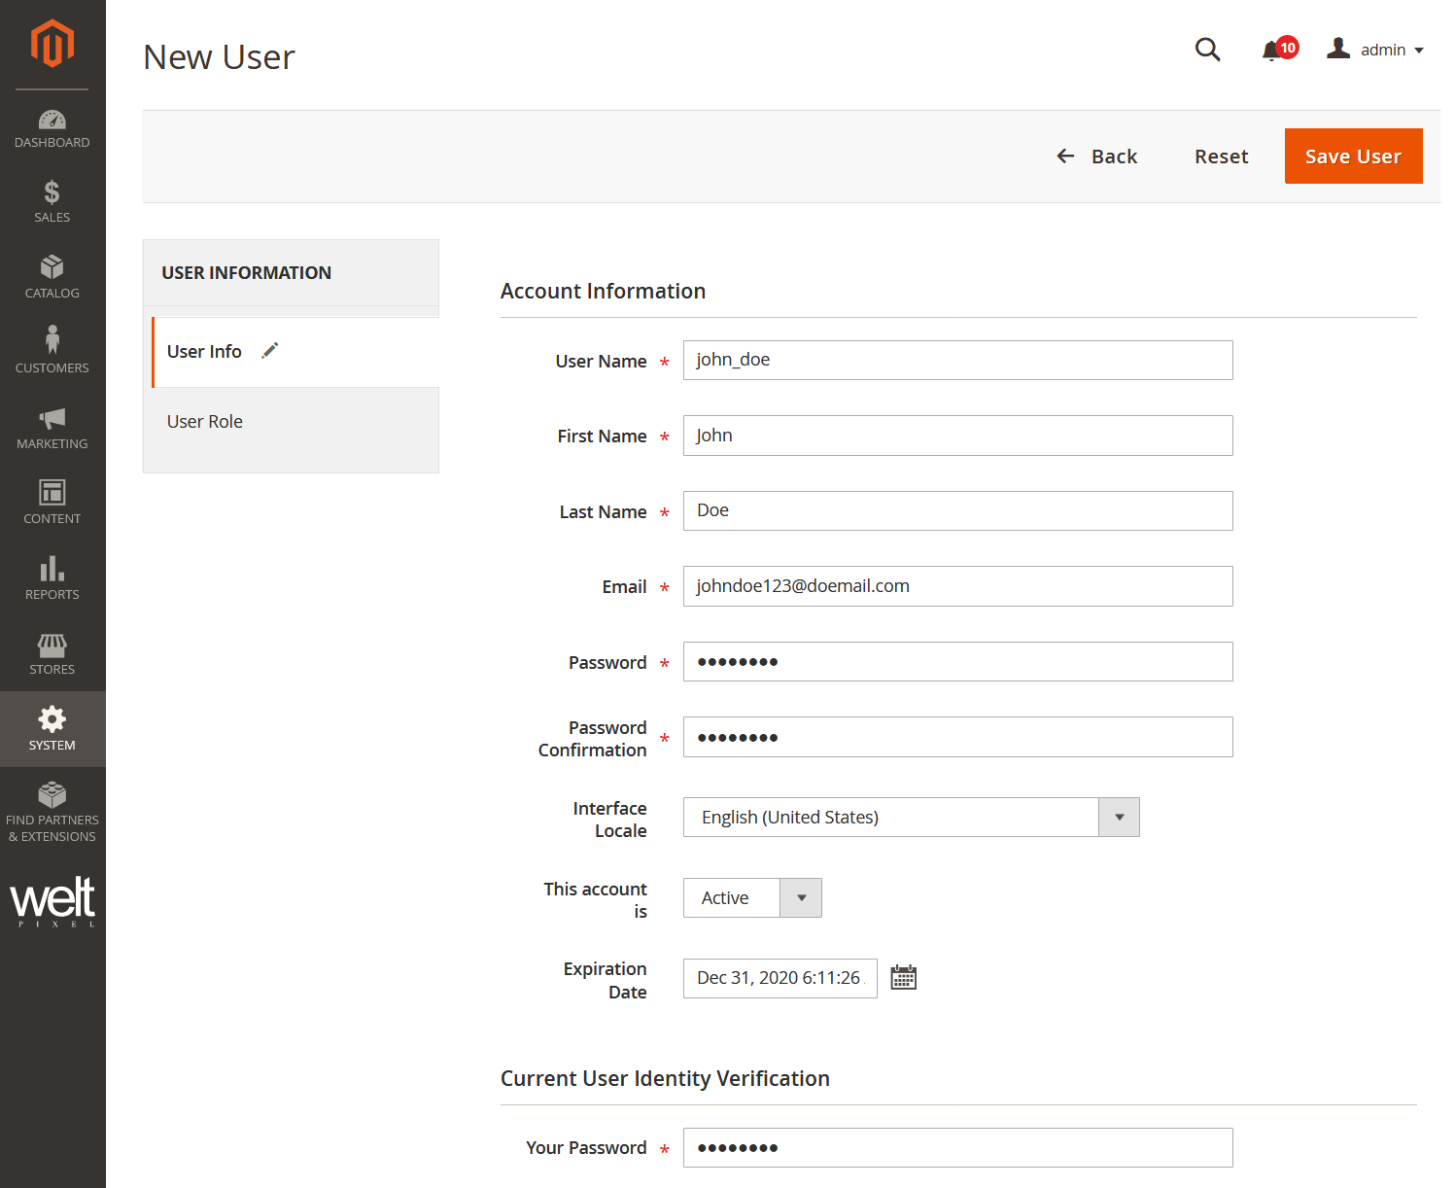Open the Sales dollar icon menu

click(x=52, y=192)
